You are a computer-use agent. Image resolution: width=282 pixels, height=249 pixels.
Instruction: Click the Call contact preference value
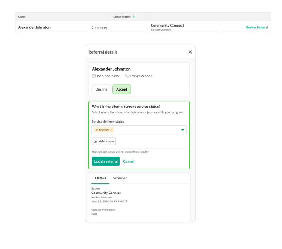point(94,214)
